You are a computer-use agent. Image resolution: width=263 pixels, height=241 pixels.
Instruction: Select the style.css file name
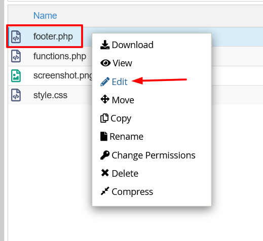50,95
